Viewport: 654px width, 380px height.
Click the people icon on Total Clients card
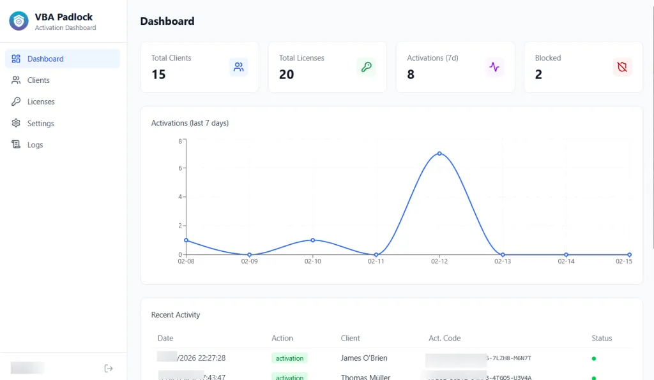239,66
